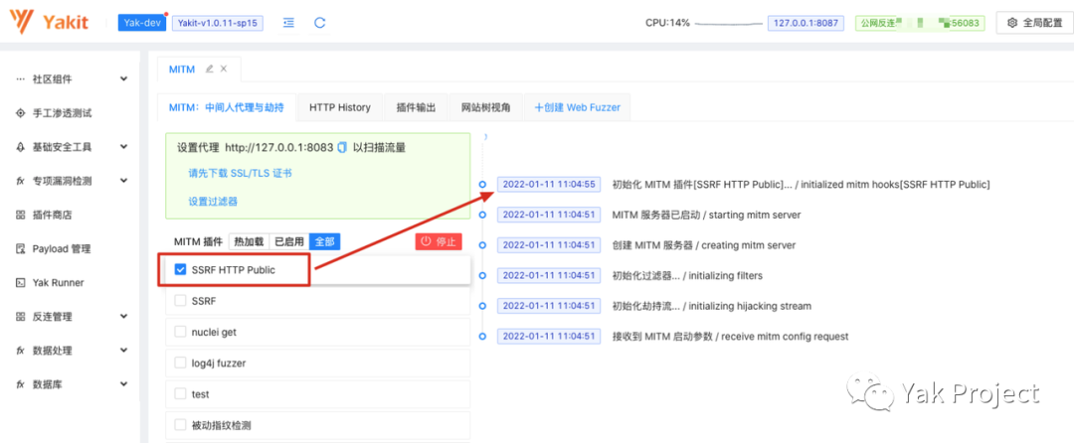The height and width of the screenshot is (443, 1074).
Task: Expand the 基础安全工具 menu chevron
Action: (x=123, y=147)
